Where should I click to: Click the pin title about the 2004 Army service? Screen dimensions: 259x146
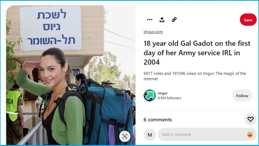(197, 53)
